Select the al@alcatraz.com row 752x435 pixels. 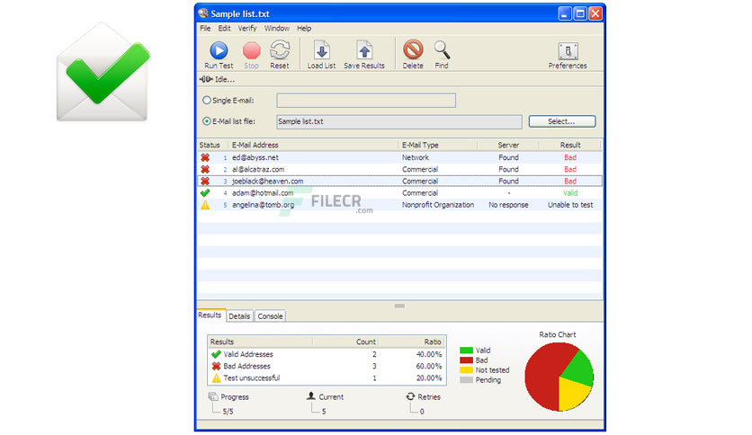click(x=400, y=169)
